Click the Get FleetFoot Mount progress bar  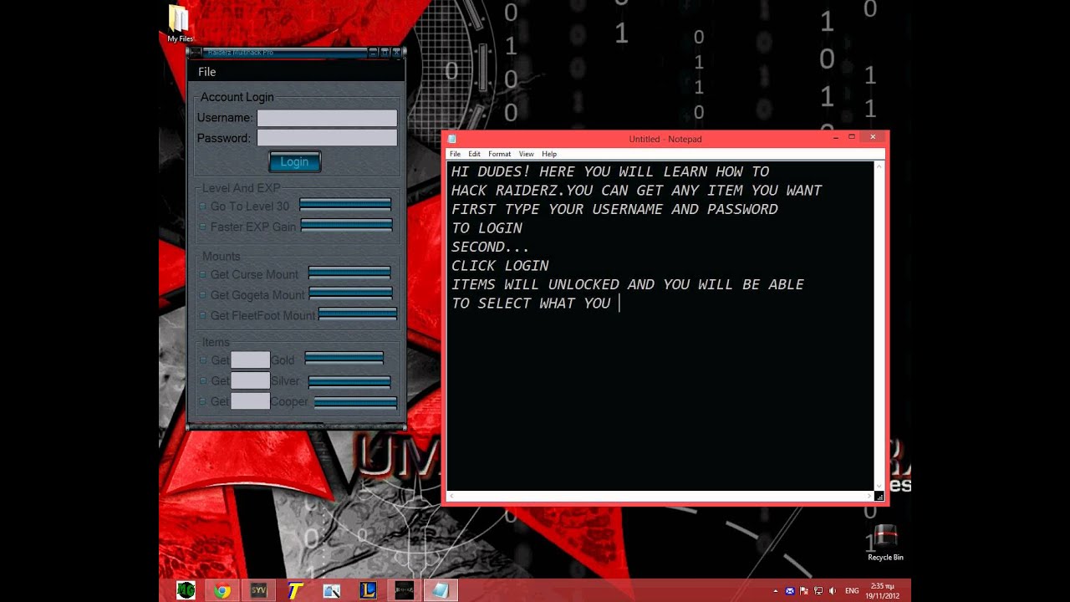point(358,314)
